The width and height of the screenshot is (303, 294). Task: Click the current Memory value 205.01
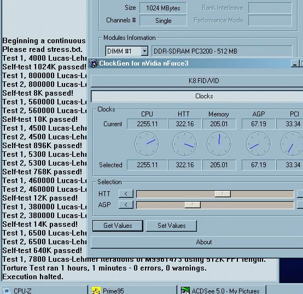pos(219,124)
